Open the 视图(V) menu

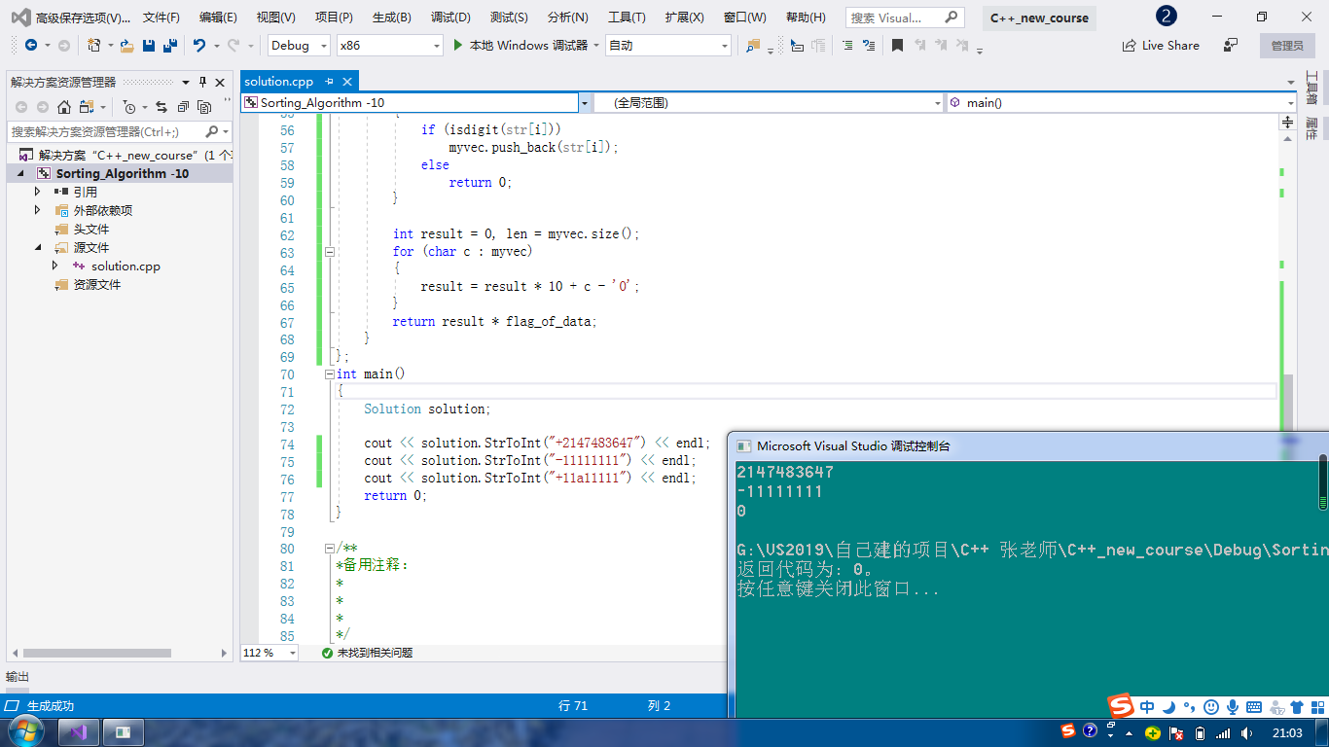tap(276, 18)
